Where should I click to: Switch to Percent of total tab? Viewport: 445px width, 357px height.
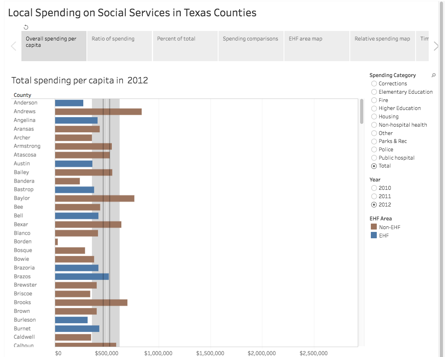click(185, 46)
